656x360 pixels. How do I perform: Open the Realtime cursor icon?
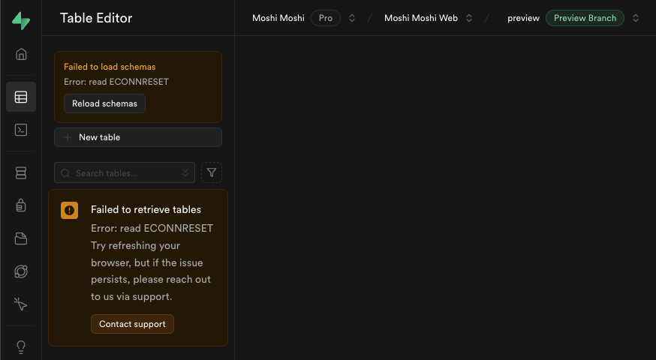pos(20,304)
